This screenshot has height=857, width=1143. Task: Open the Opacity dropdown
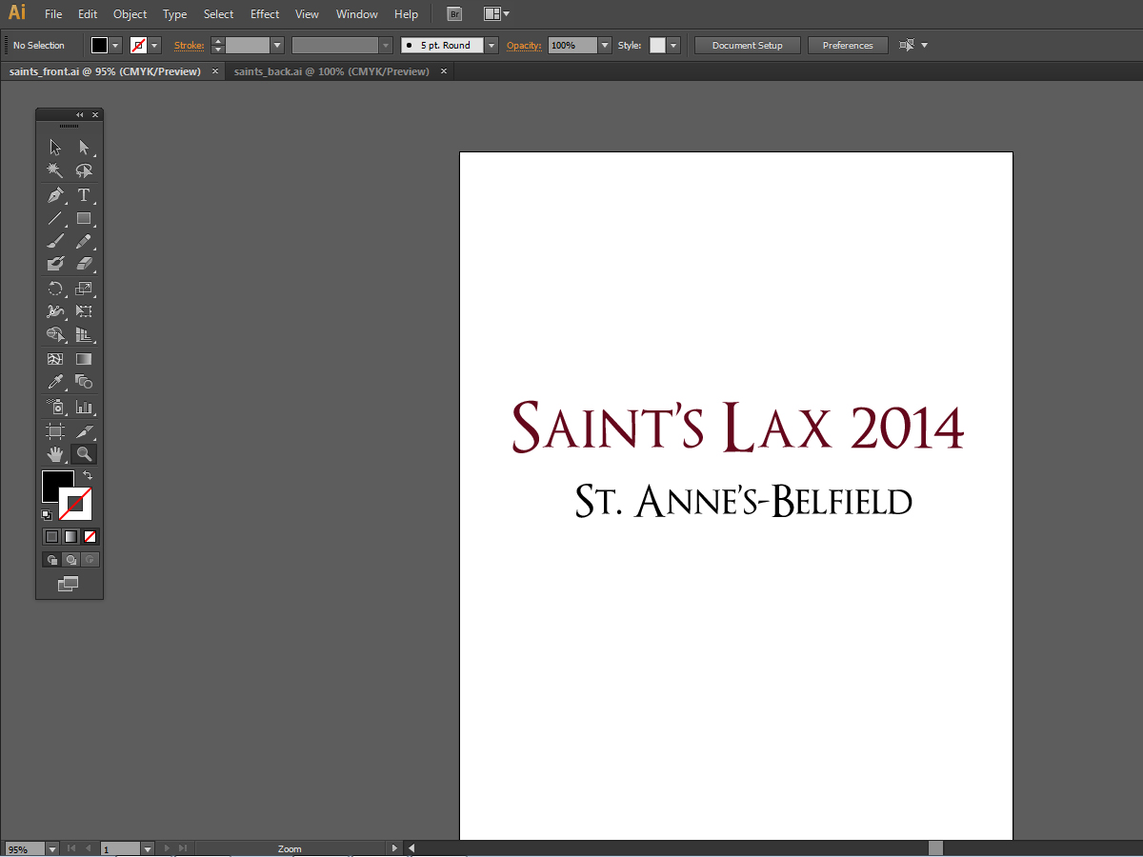(x=605, y=46)
